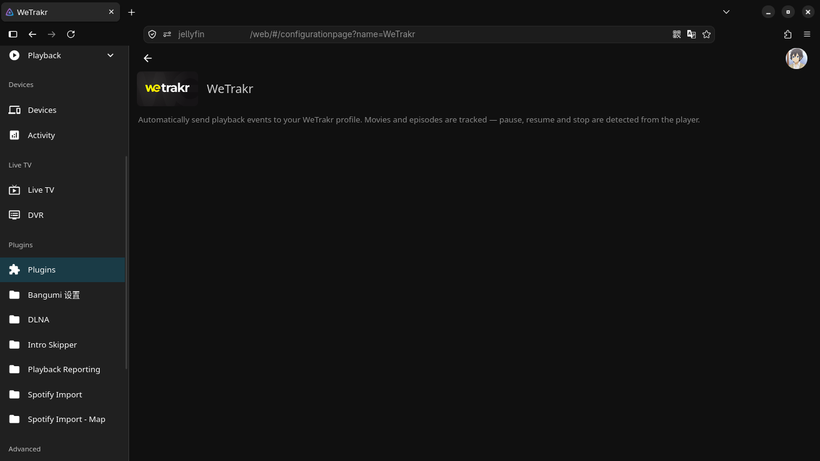The height and width of the screenshot is (461, 820).
Task: Click the shield tracking protection icon
Action: [x=152, y=34]
